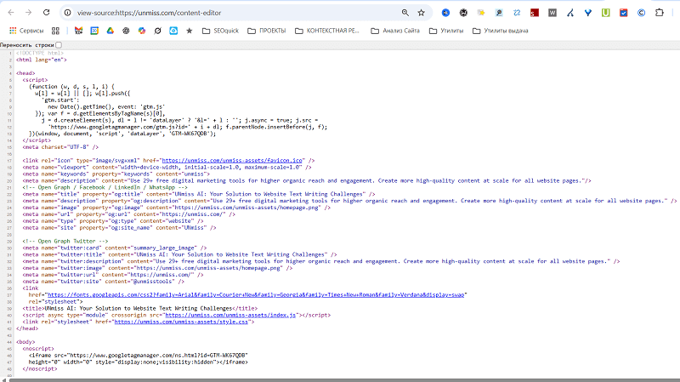The image size is (680, 382).
Task: Click the opening <body> tag line
Action: pyautogui.click(x=25, y=342)
